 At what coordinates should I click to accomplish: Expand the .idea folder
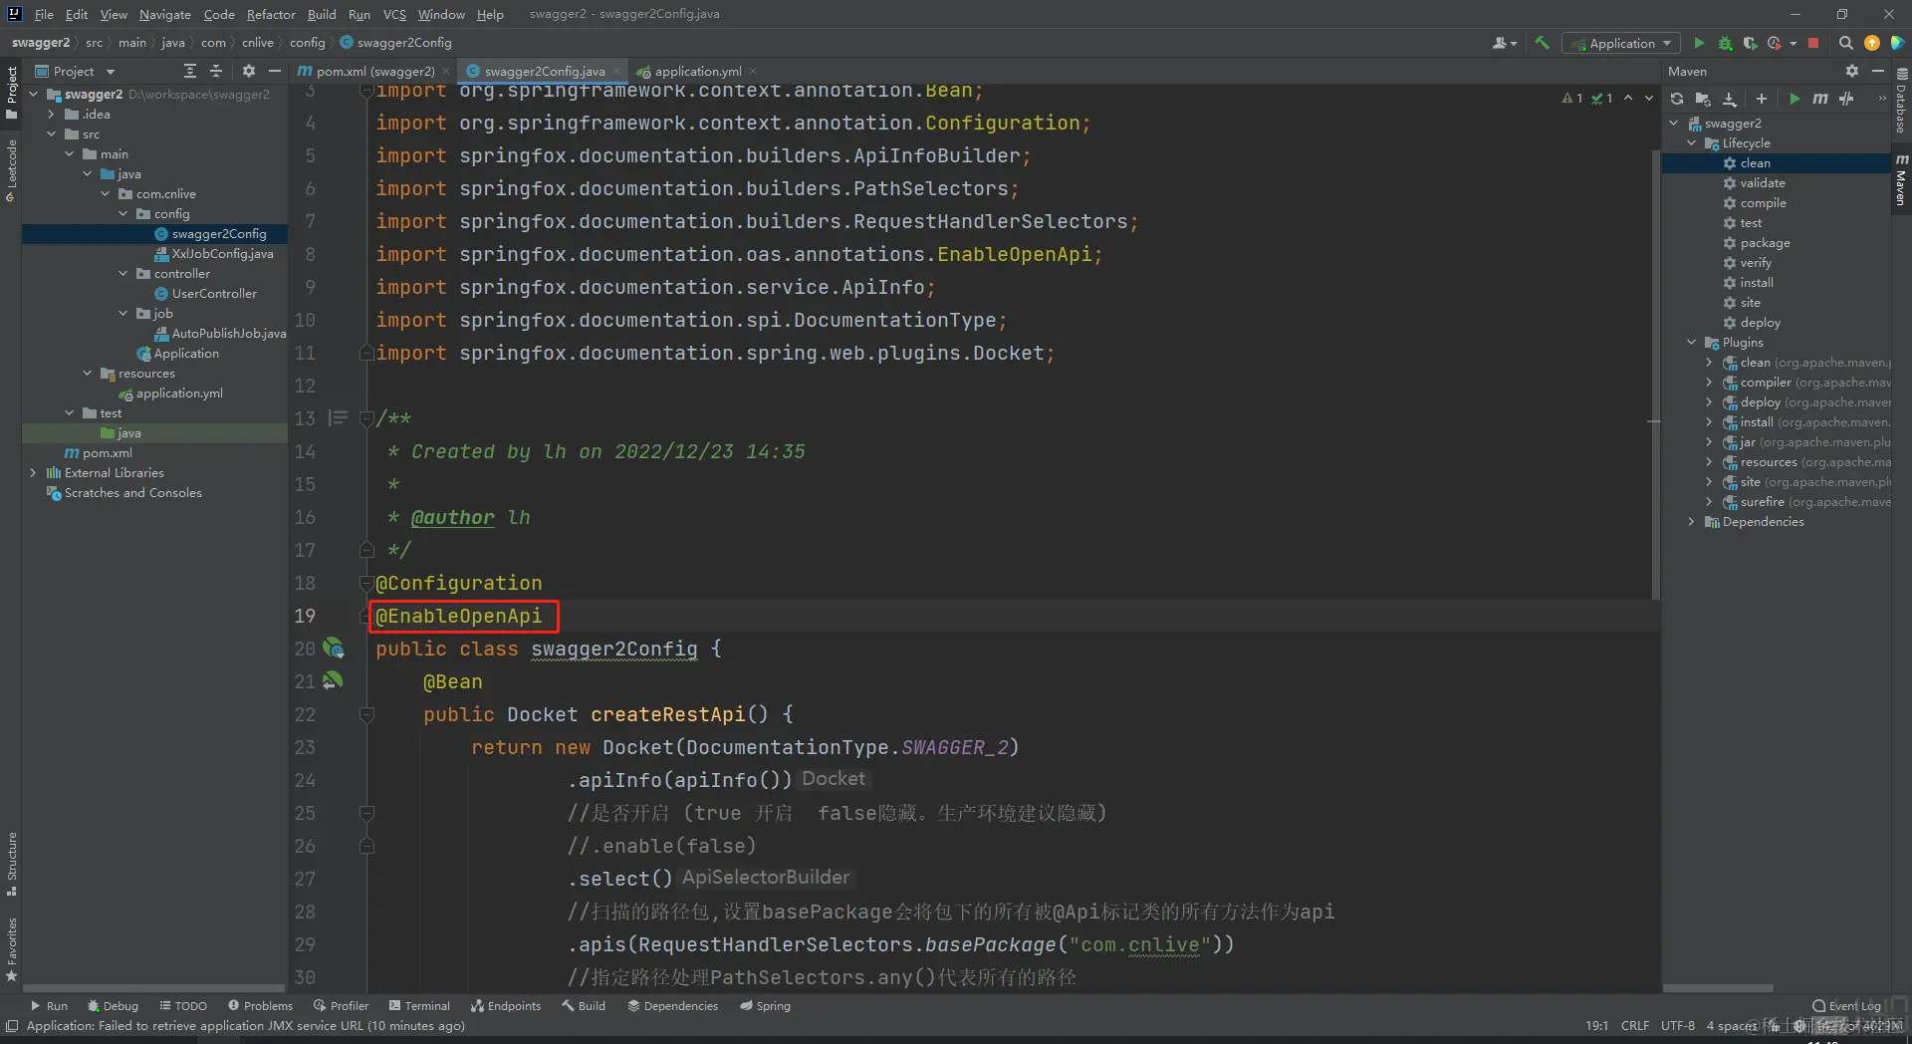(x=51, y=115)
